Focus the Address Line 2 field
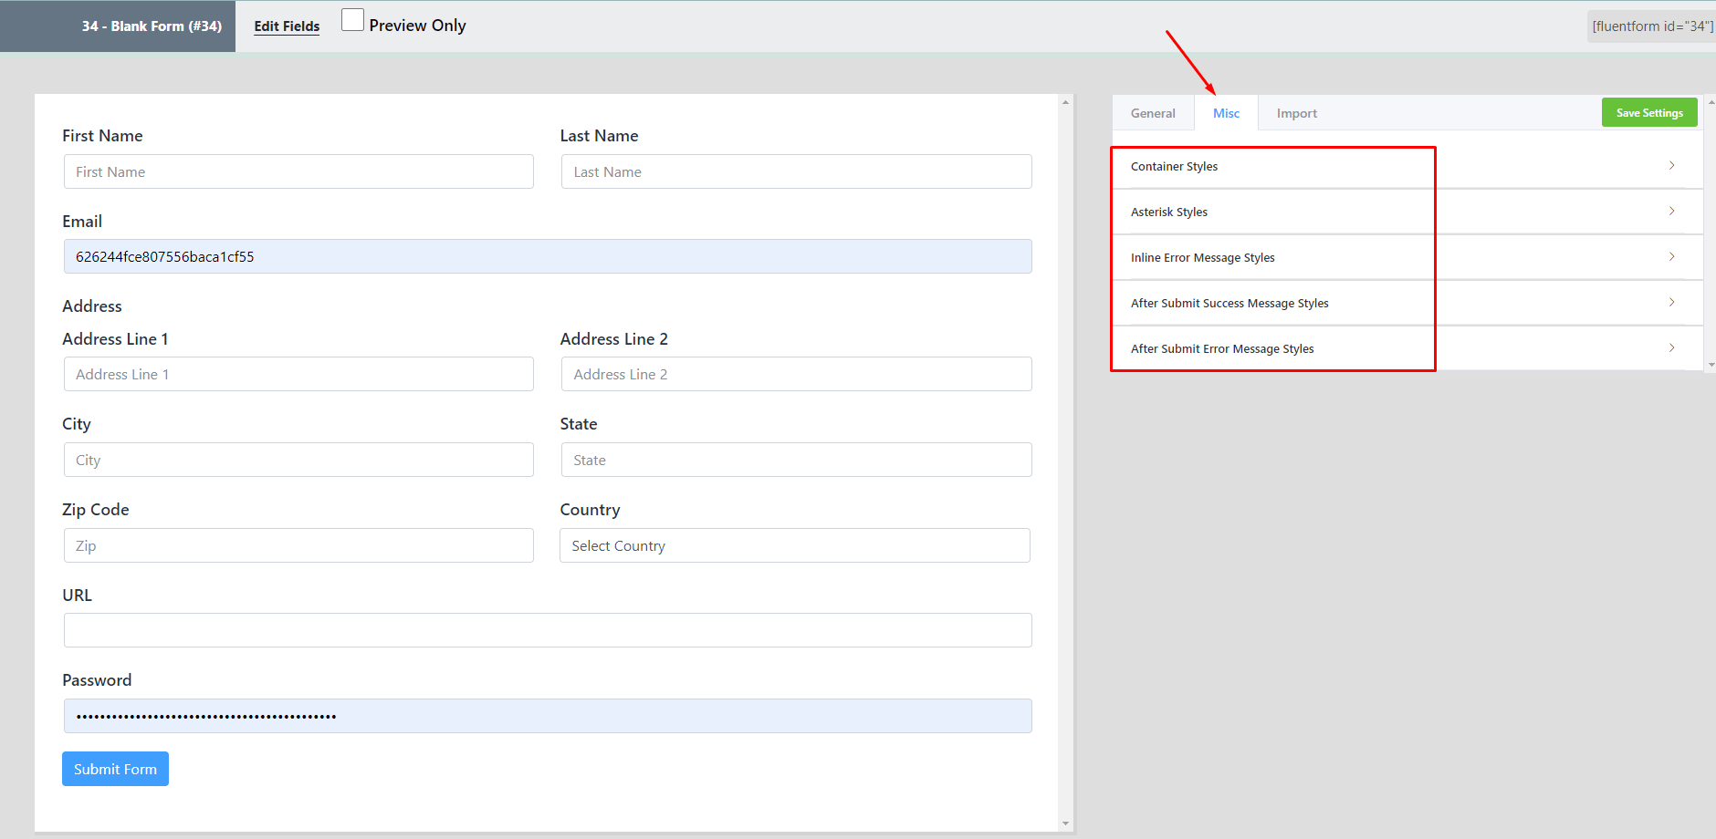1716x839 pixels. click(x=796, y=374)
